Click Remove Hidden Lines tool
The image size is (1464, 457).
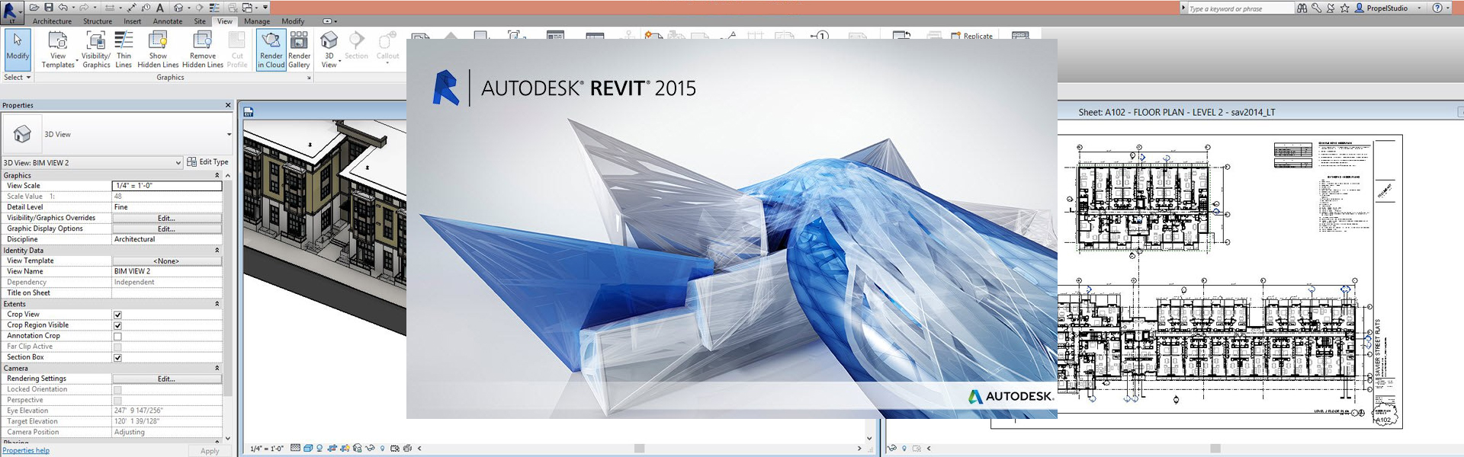(x=203, y=50)
